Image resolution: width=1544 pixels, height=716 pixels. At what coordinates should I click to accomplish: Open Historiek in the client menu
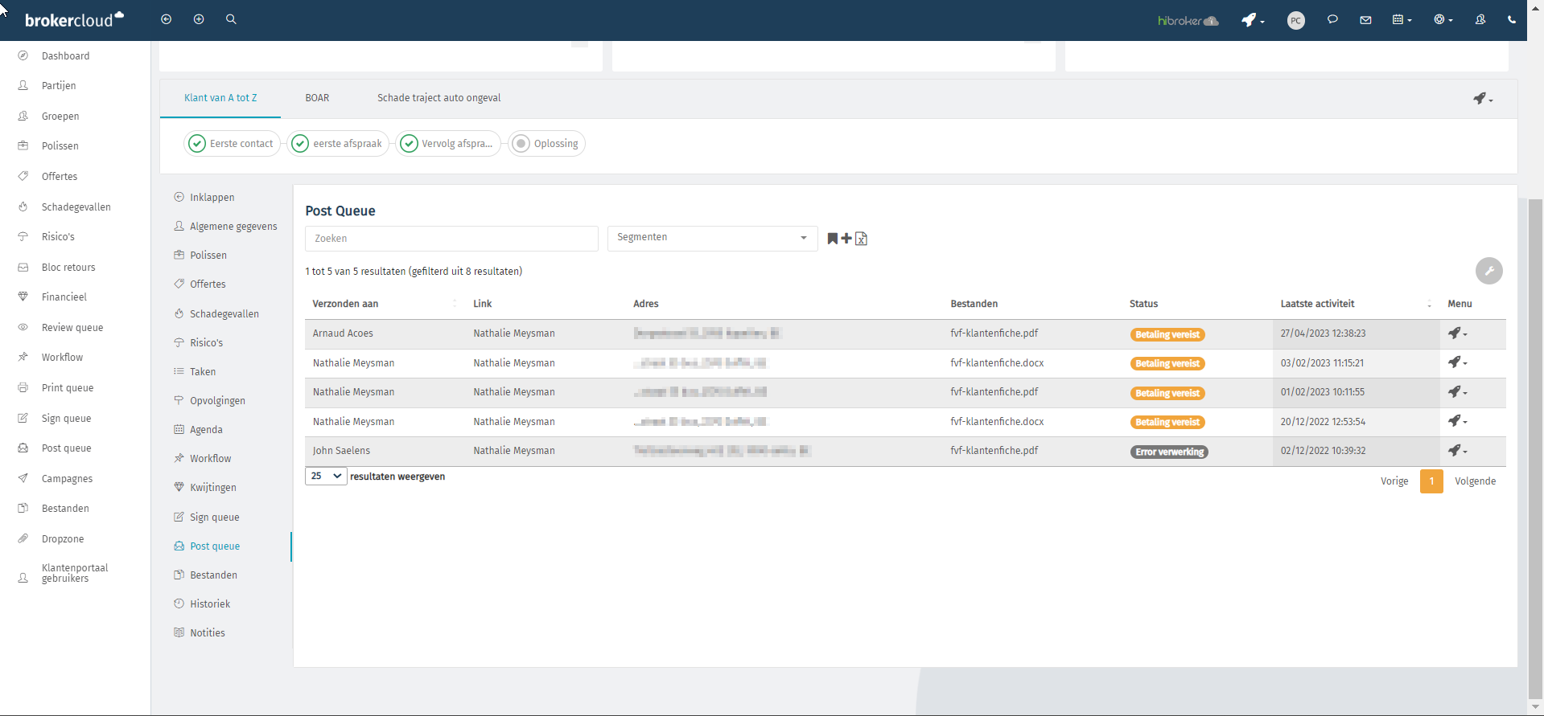coord(210,603)
